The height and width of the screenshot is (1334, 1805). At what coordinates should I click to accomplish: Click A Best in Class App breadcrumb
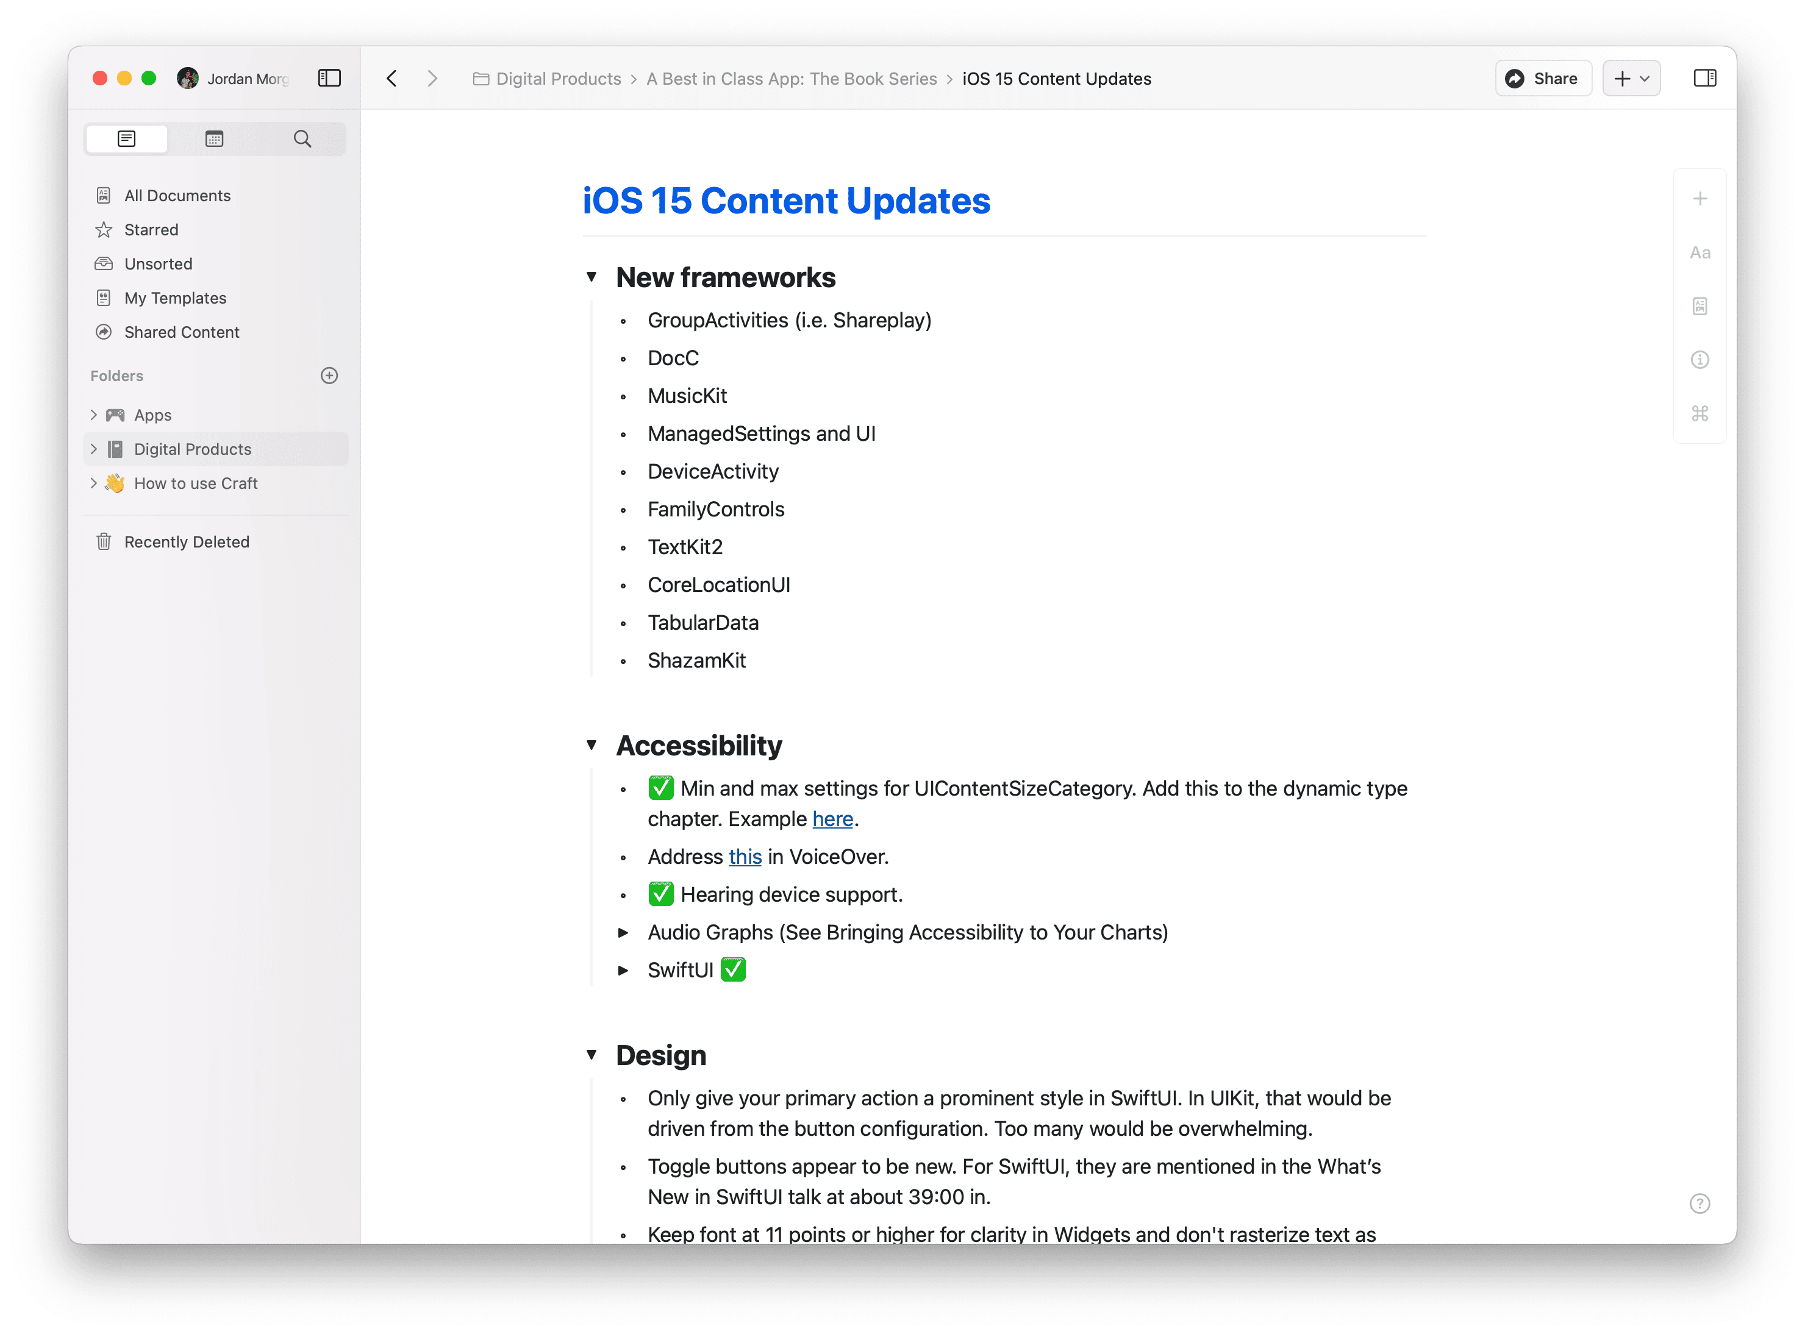(792, 78)
